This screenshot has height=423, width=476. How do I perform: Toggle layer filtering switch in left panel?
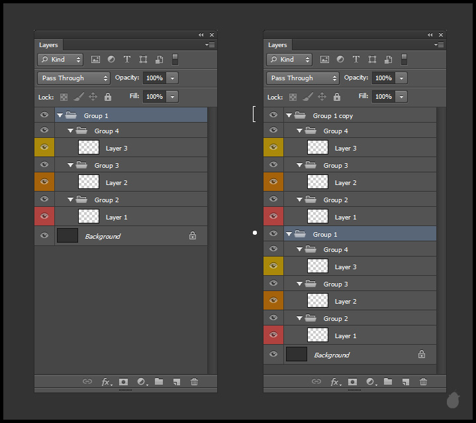tap(175, 60)
